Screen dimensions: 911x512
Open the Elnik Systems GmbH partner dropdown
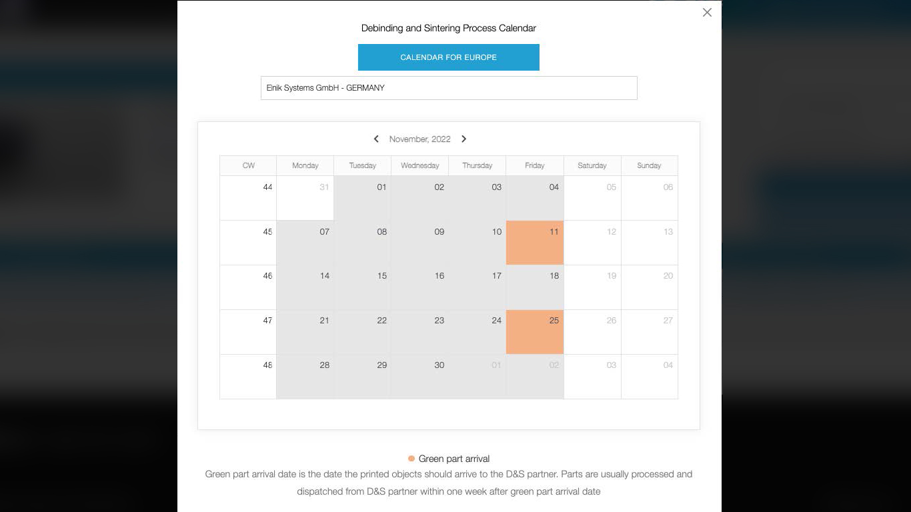click(x=448, y=88)
